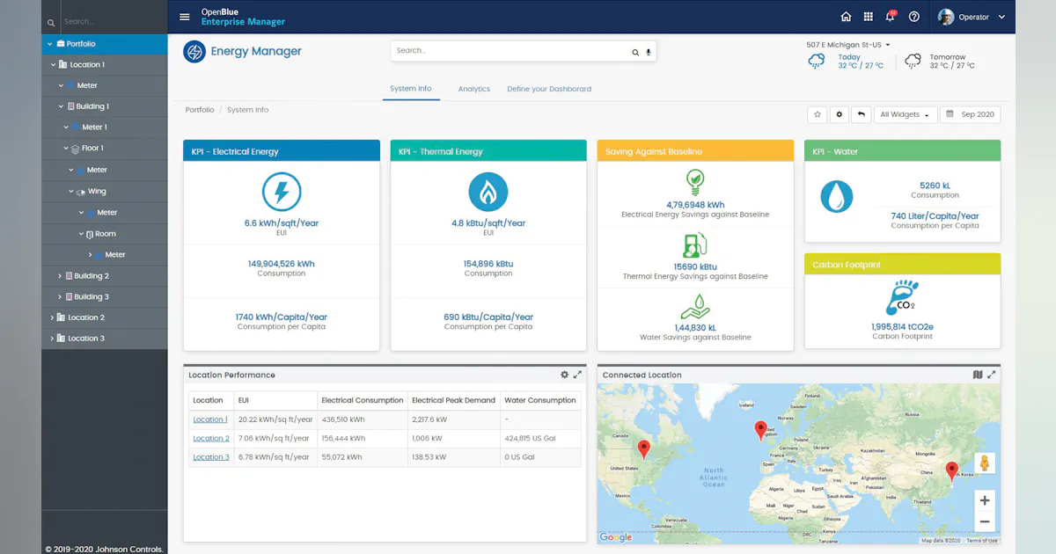Click the Operator user avatar
This screenshot has width=1056, height=554.
pos(946,17)
